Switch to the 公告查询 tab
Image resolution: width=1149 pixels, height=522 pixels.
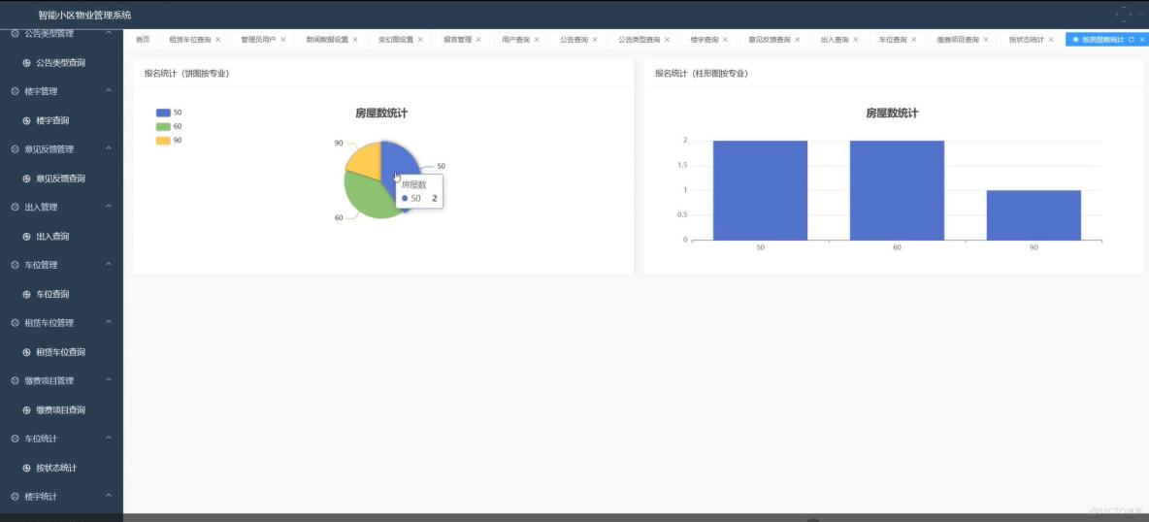click(574, 40)
